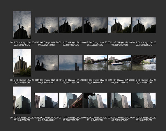This screenshot has width=166, height=131.
Task: Select the portrait glass tower photo SL8Y2868.CR2
Action: [22, 100]
